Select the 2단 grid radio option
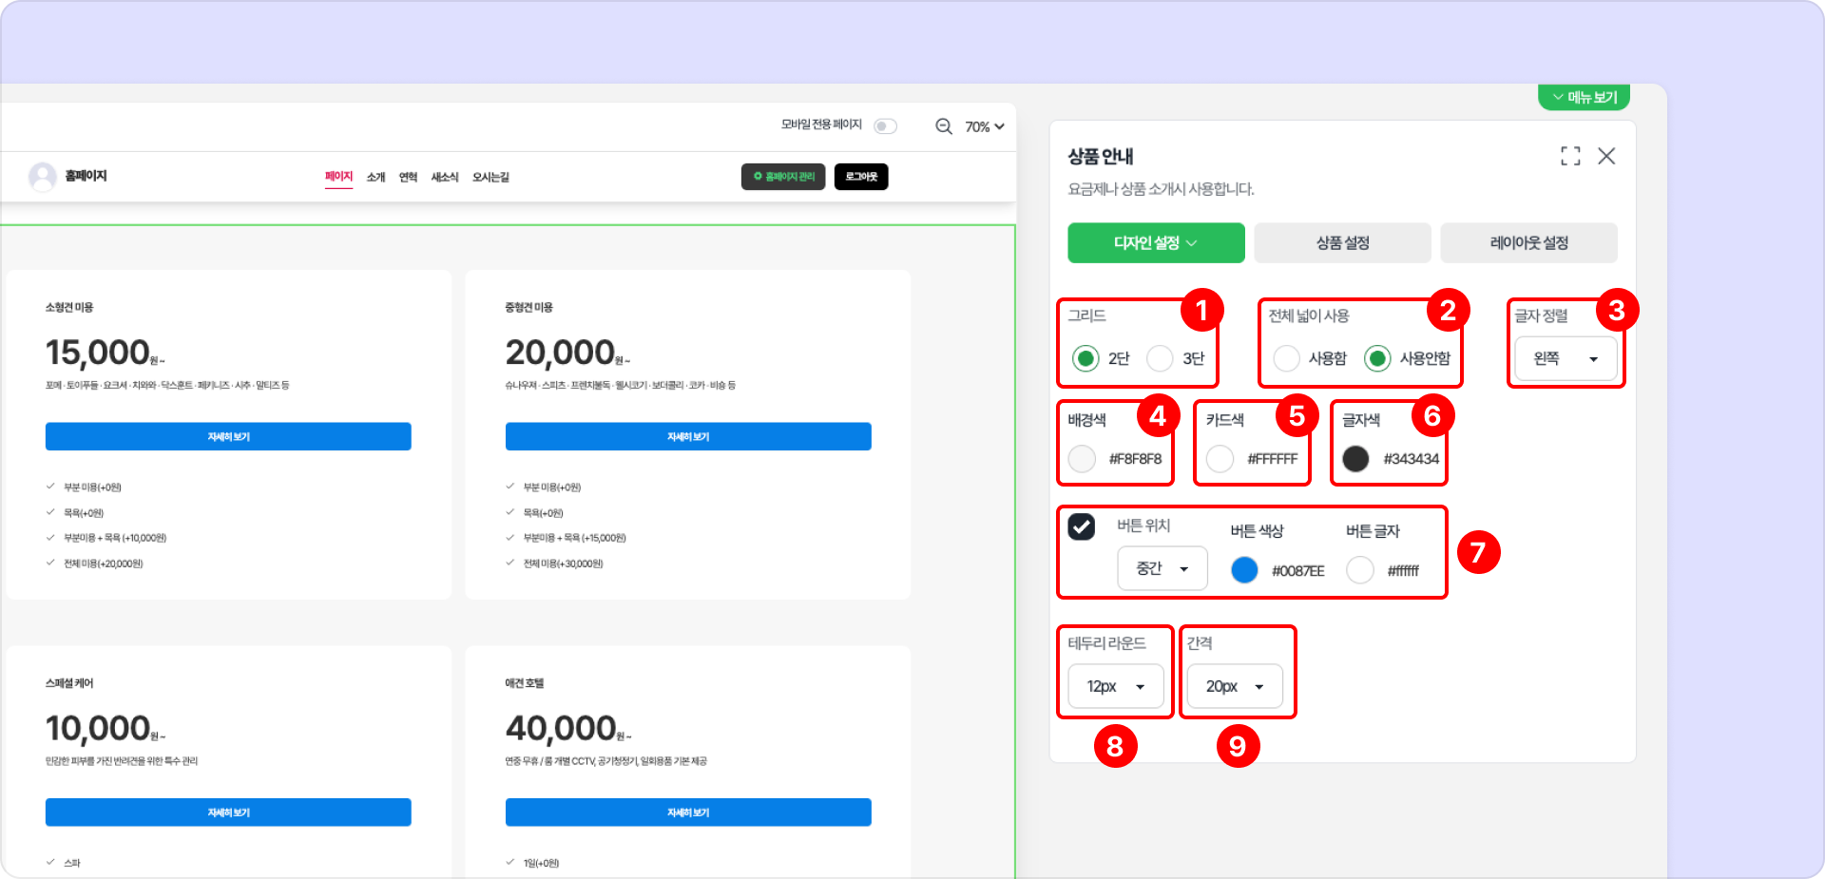Screen dimensions: 1825x879 tap(1085, 358)
